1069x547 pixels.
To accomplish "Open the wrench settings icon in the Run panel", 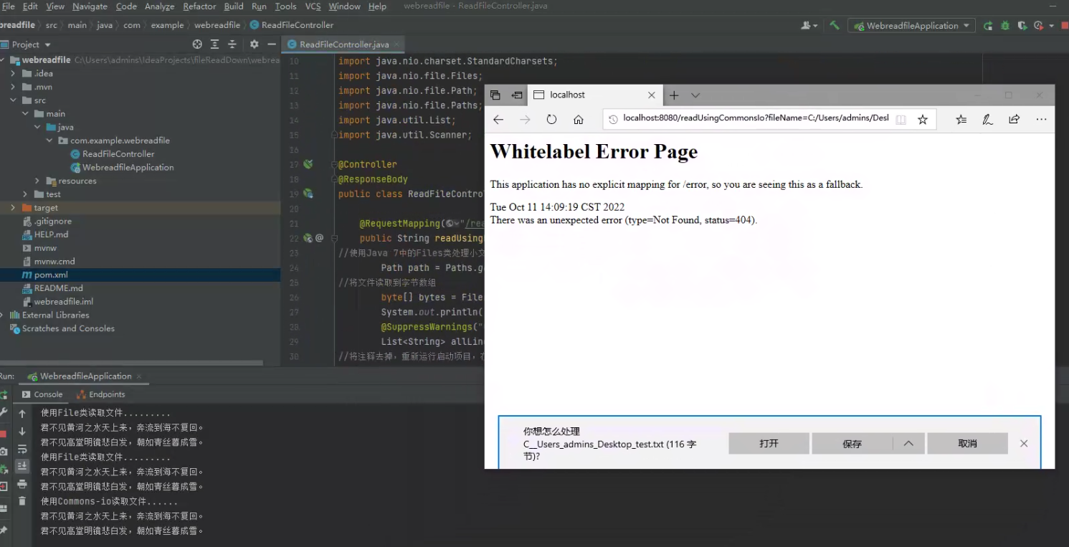I will click(x=3, y=413).
